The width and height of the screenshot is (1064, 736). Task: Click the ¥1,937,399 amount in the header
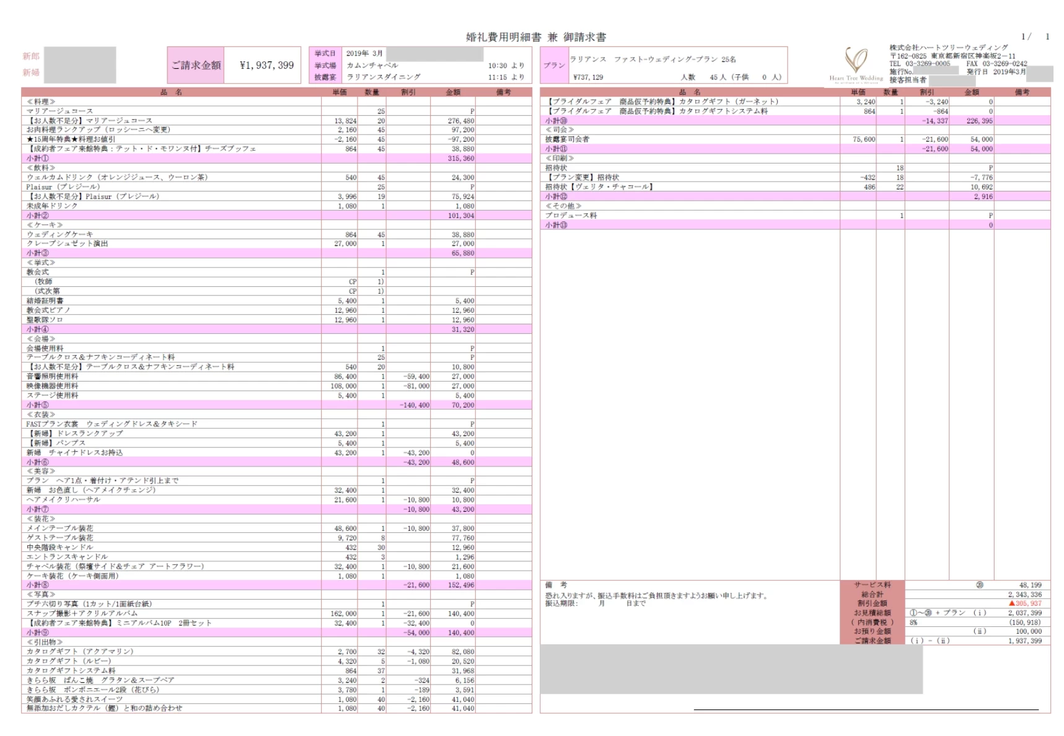pyautogui.click(x=266, y=65)
